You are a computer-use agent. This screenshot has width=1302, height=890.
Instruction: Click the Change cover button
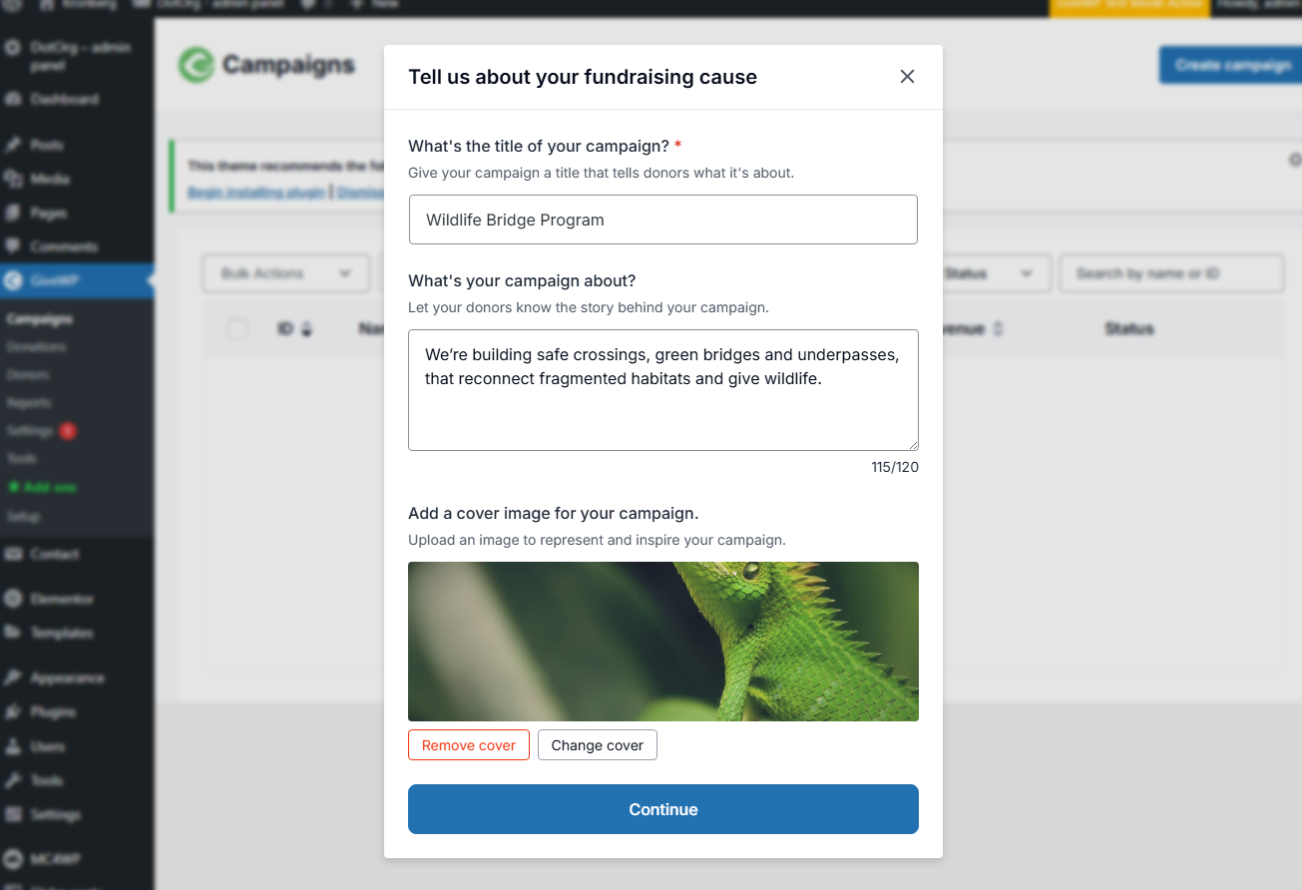point(597,745)
